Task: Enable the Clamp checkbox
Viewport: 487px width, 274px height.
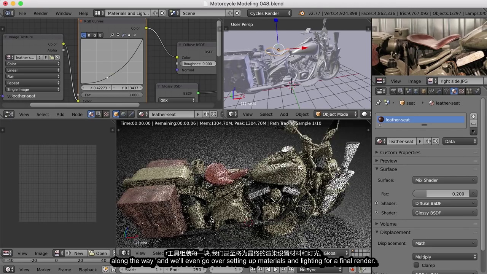Action: [x=416, y=265]
